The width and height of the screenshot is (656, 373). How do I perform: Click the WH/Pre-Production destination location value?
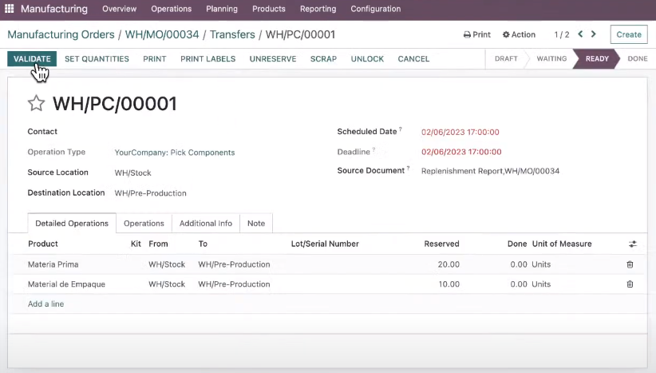[x=150, y=193]
